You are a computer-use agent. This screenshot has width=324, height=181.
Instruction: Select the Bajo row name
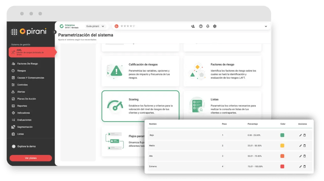[152, 135]
